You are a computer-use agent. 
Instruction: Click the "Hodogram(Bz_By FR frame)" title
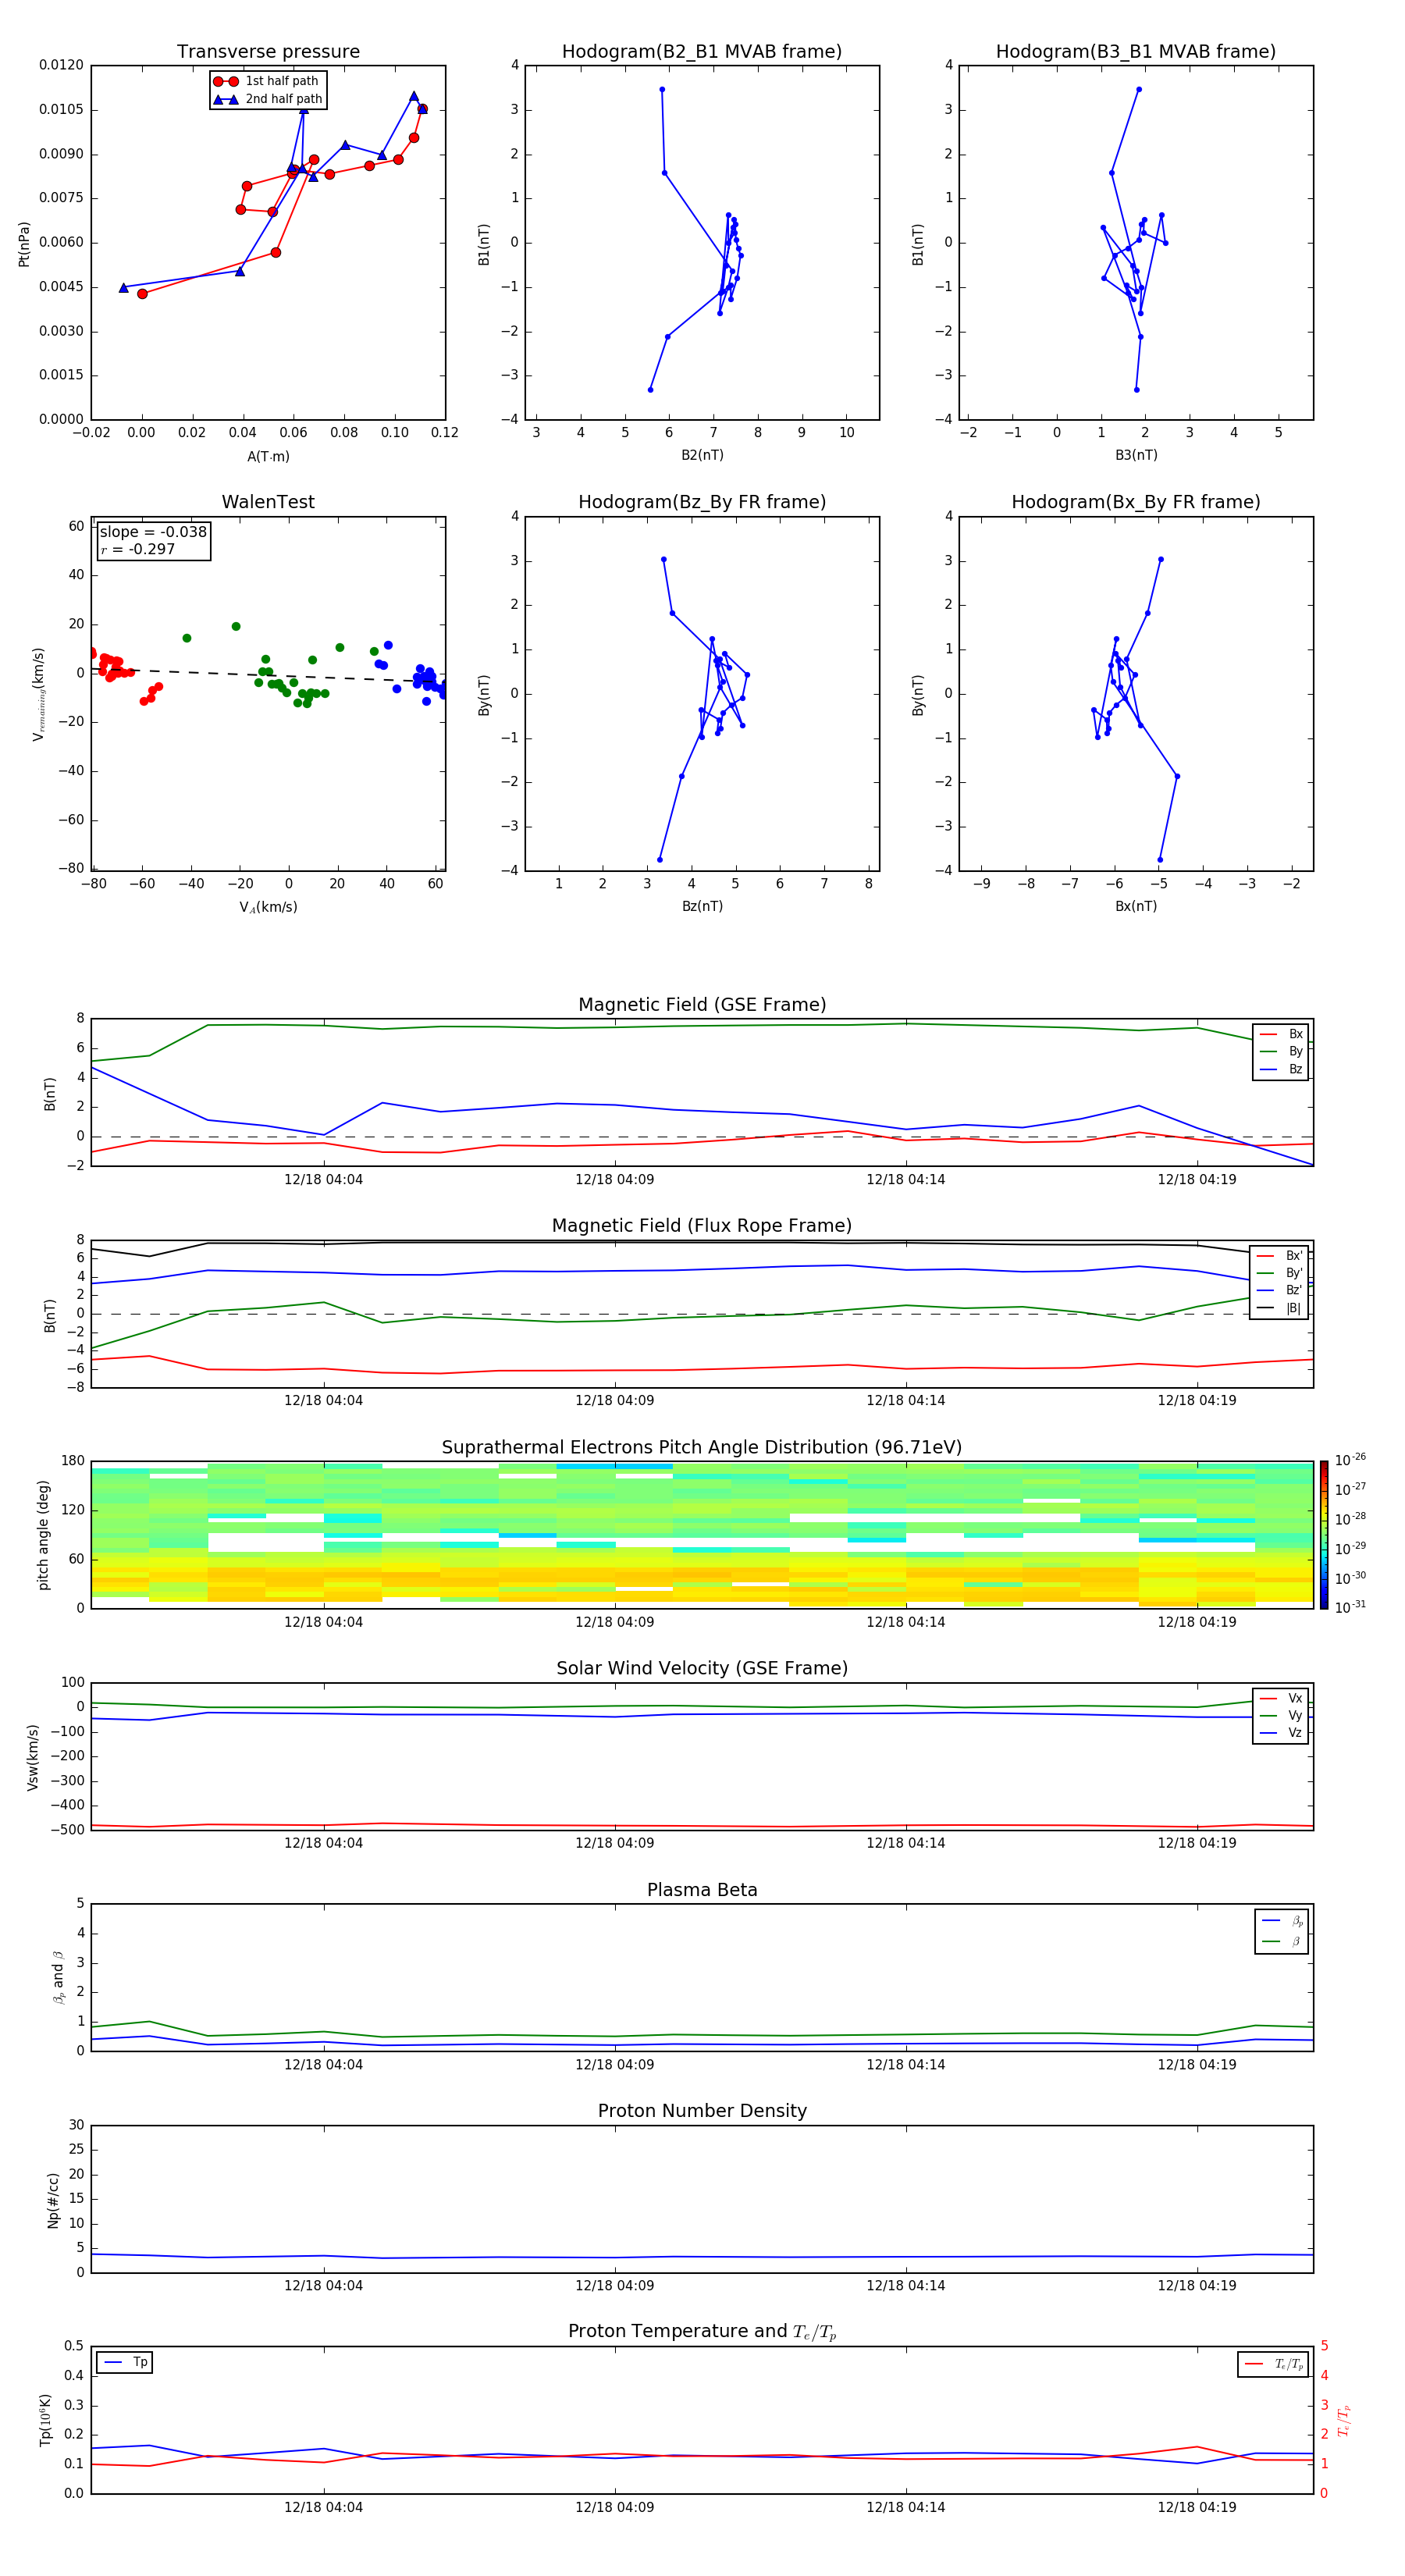pyautogui.click(x=702, y=502)
